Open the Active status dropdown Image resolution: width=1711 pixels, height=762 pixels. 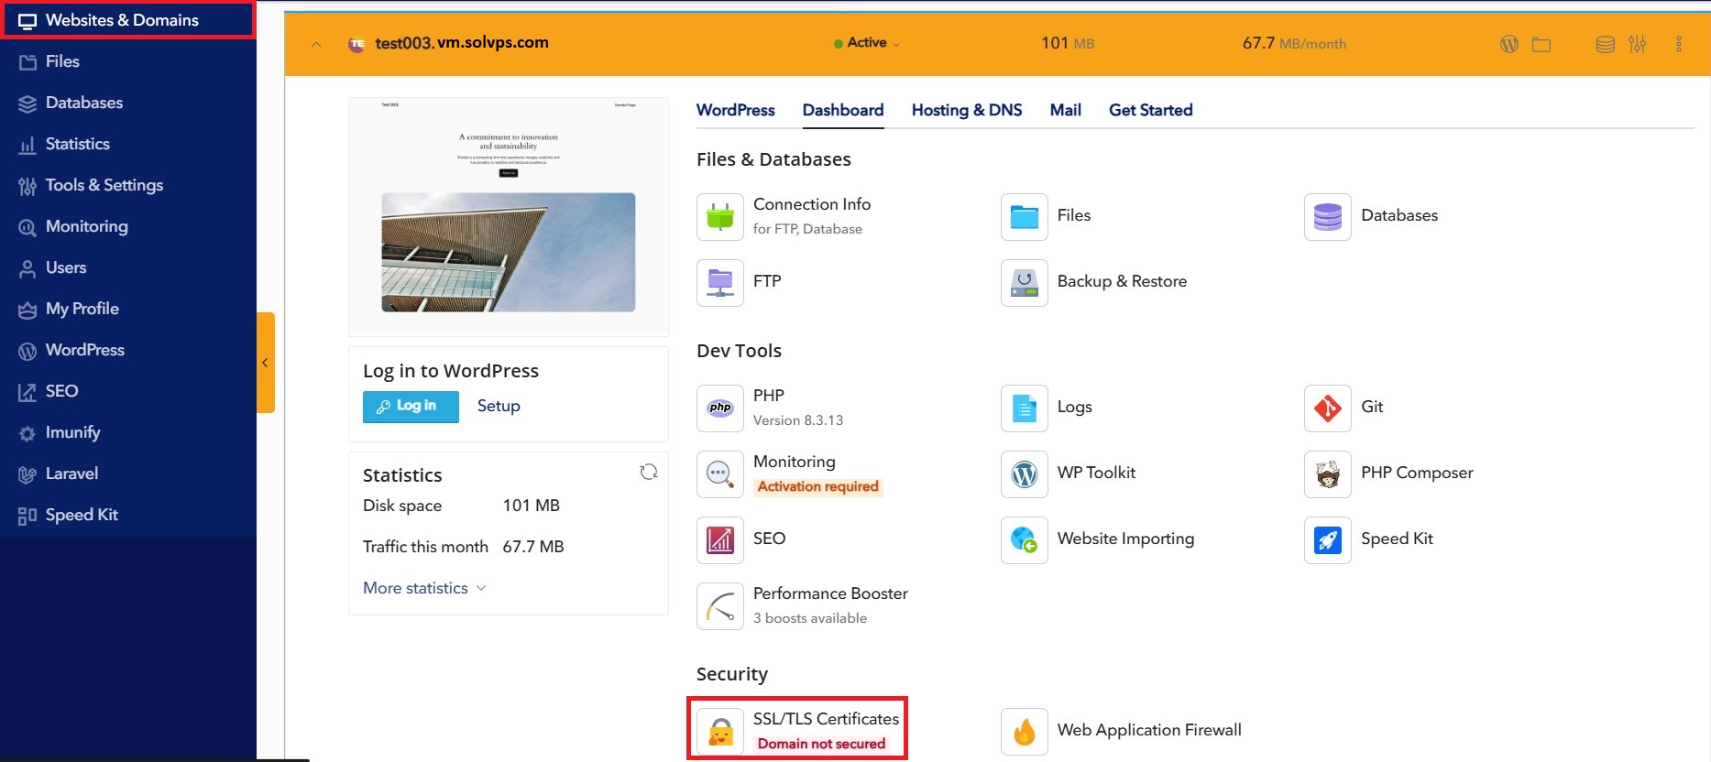pyautogui.click(x=867, y=43)
